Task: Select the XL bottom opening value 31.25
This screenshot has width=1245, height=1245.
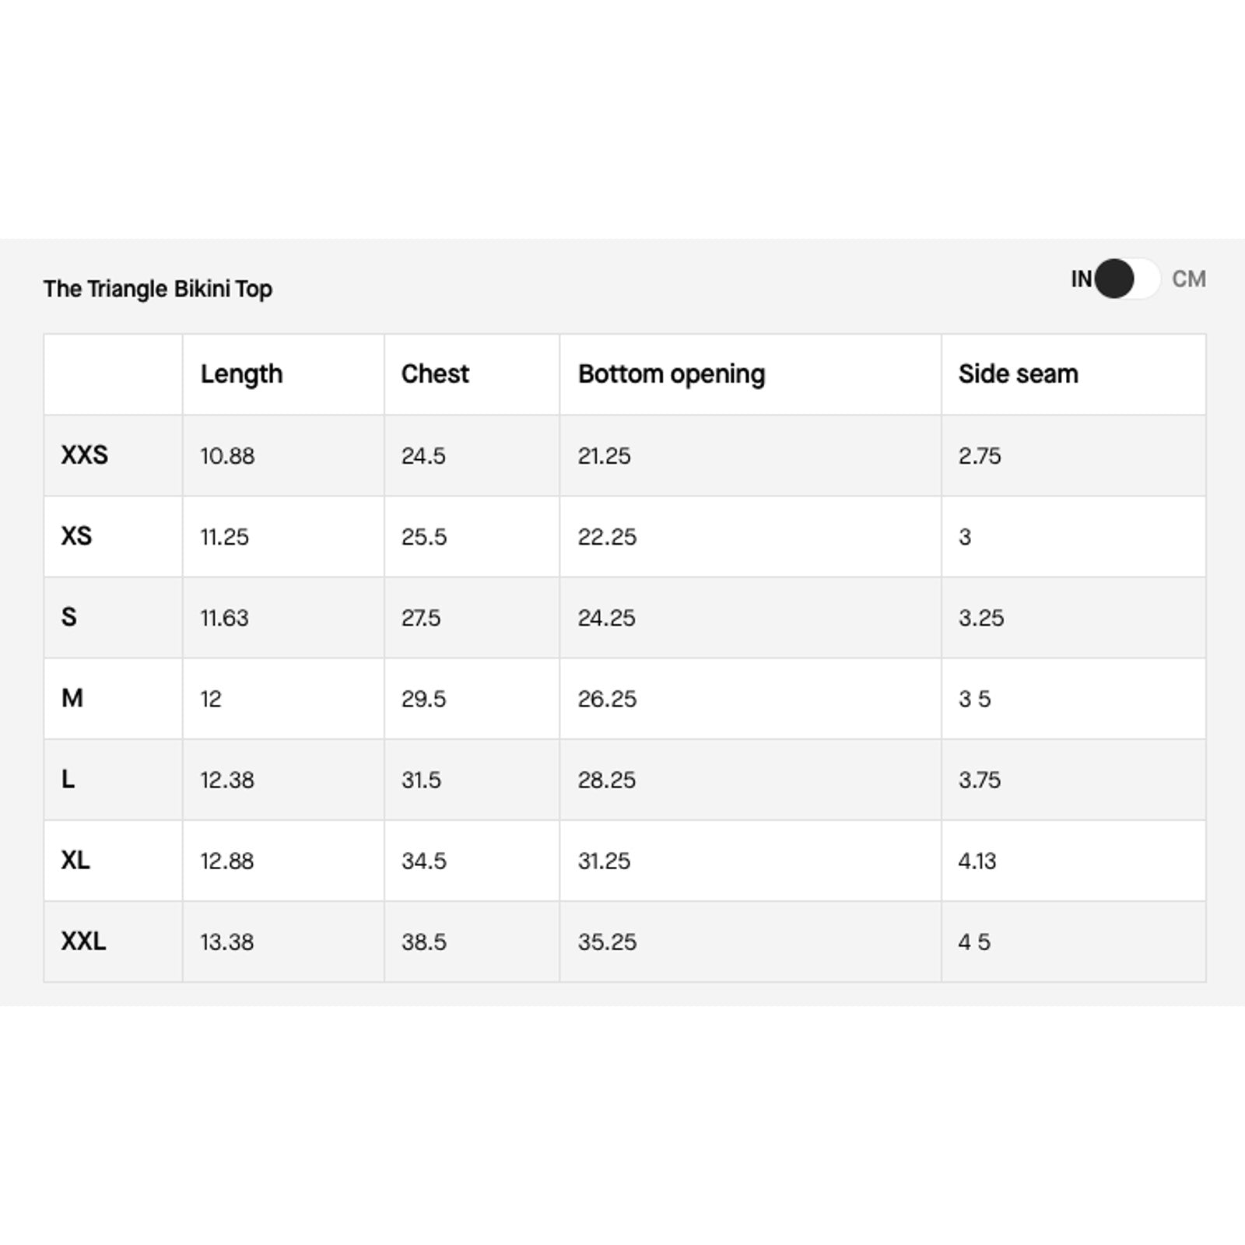Action: tap(604, 861)
